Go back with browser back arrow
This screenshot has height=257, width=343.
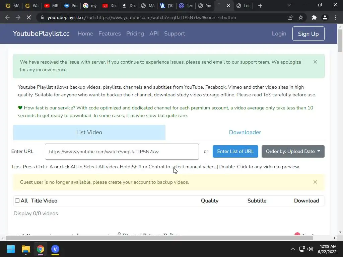click(x=7, y=17)
